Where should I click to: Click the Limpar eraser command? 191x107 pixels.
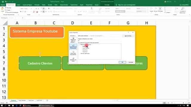(167, 12)
